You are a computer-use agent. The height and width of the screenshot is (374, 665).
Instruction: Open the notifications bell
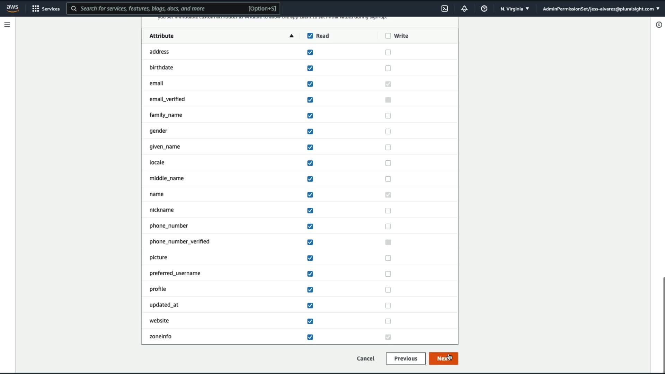pyautogui.click(x=464, y=9)
